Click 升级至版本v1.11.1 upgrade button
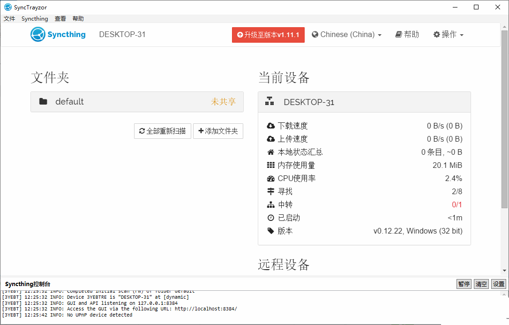The image size is (509, 325). pos(268,35)
